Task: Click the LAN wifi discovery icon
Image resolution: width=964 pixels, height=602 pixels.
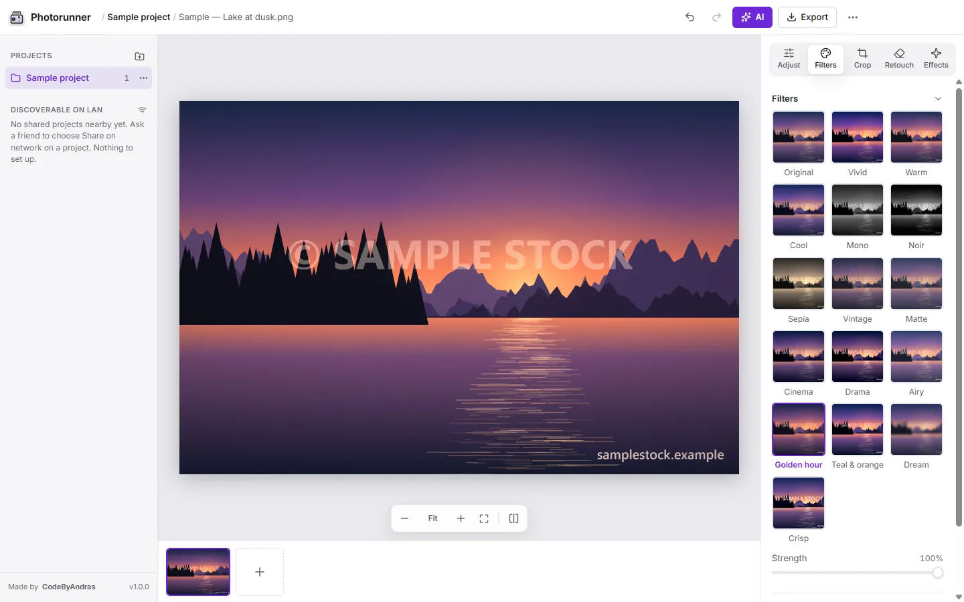Action: click(142, 110)
